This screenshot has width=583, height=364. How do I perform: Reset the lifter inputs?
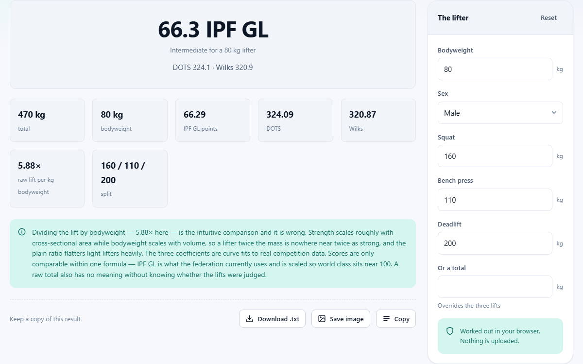coord(549,18)
